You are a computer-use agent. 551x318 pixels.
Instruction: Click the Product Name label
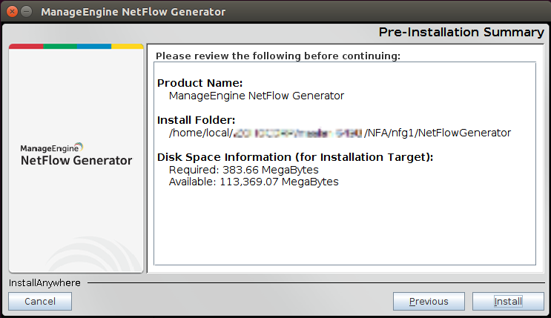200,83
